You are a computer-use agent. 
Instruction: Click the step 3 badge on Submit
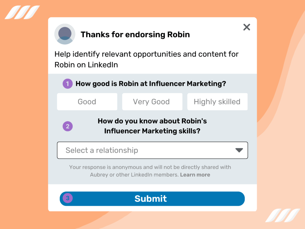(68, 199)
